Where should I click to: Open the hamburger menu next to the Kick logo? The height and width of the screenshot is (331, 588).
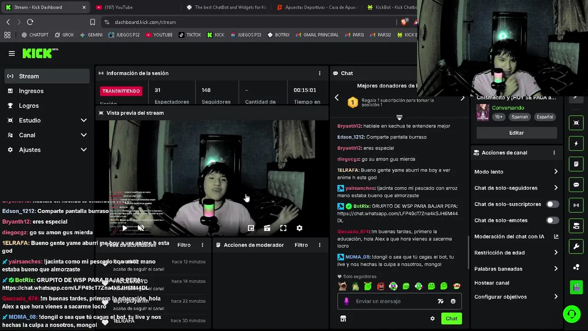click(11, 53)
